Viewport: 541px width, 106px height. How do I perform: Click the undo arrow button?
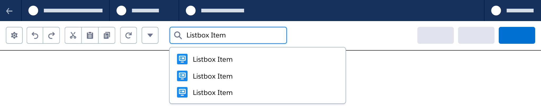click(x=35, y=35)
